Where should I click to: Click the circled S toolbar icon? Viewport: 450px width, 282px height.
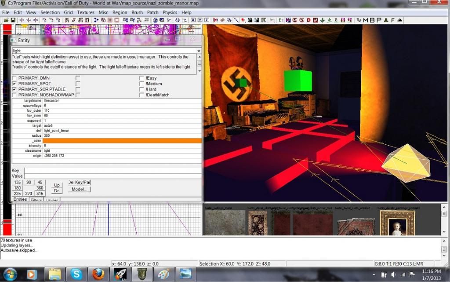[301, 20]
